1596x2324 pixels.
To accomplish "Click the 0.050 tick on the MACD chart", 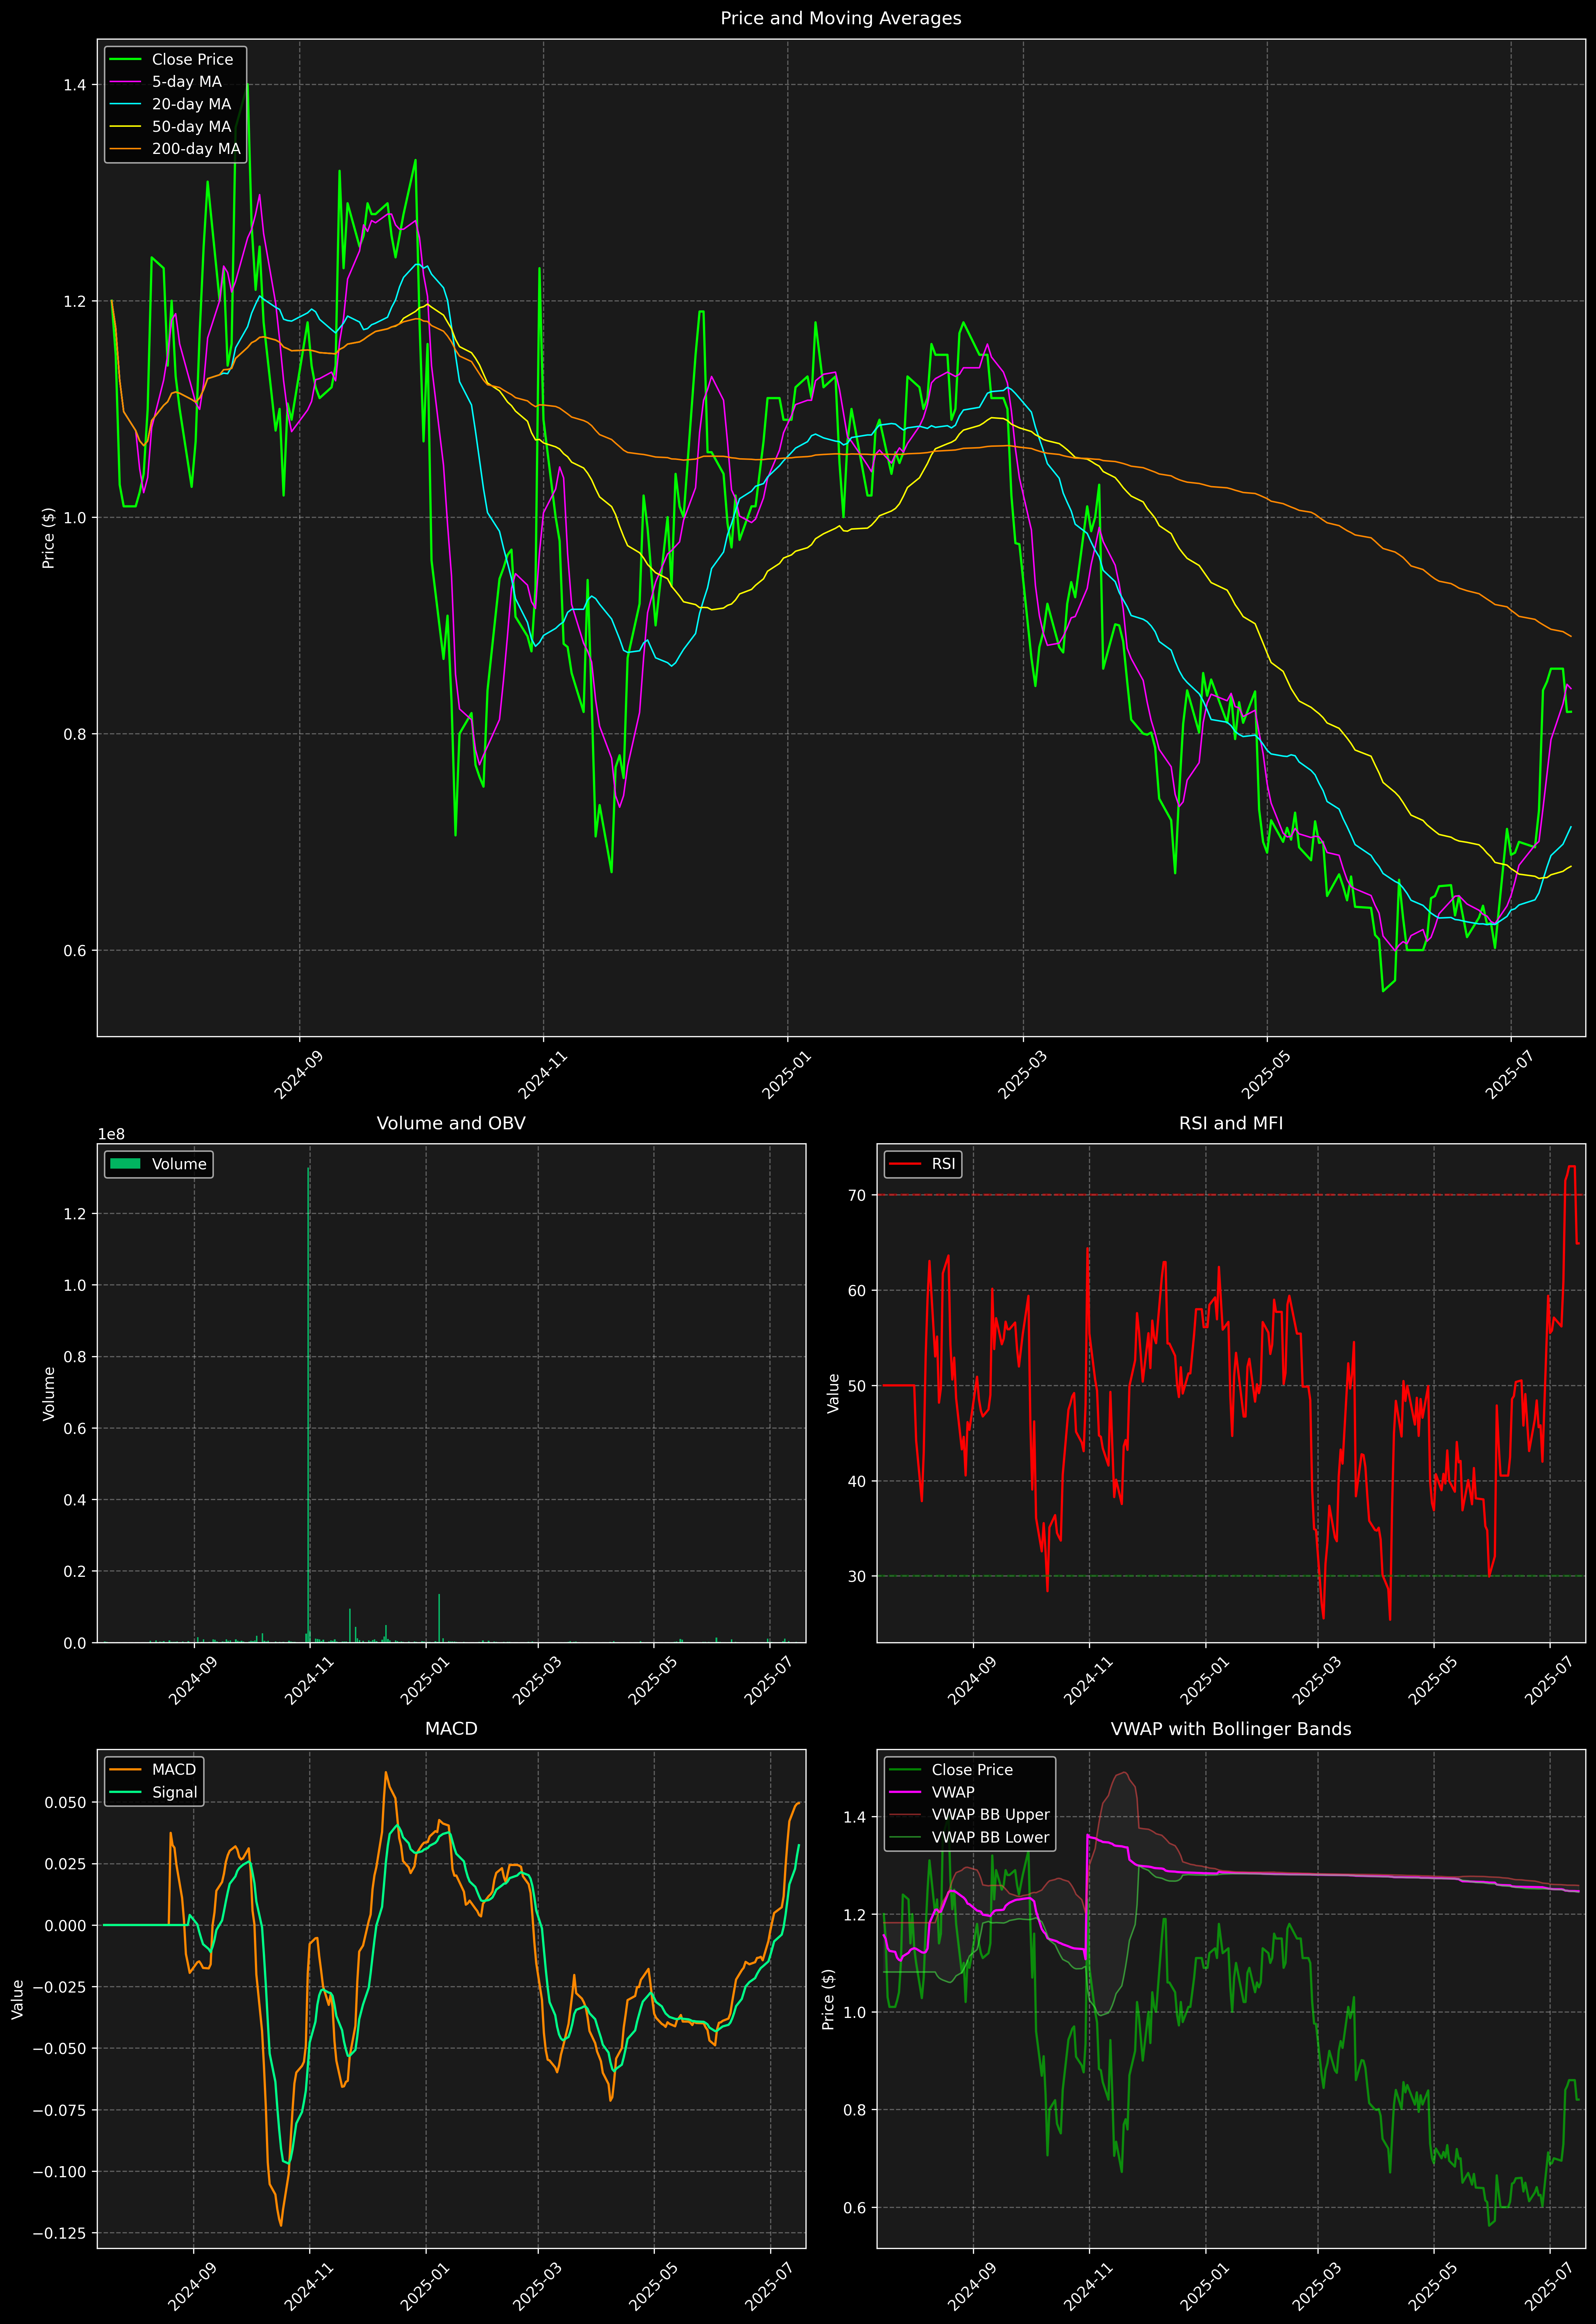I will click(x=67, y=1803).
